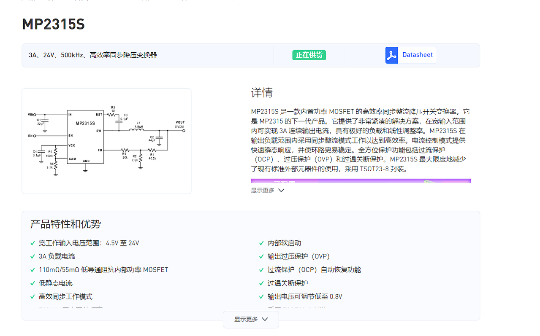Click checkmark icon beside 低静态电流
The height and width of the screenshot is (336, 540).
[33, 283]
